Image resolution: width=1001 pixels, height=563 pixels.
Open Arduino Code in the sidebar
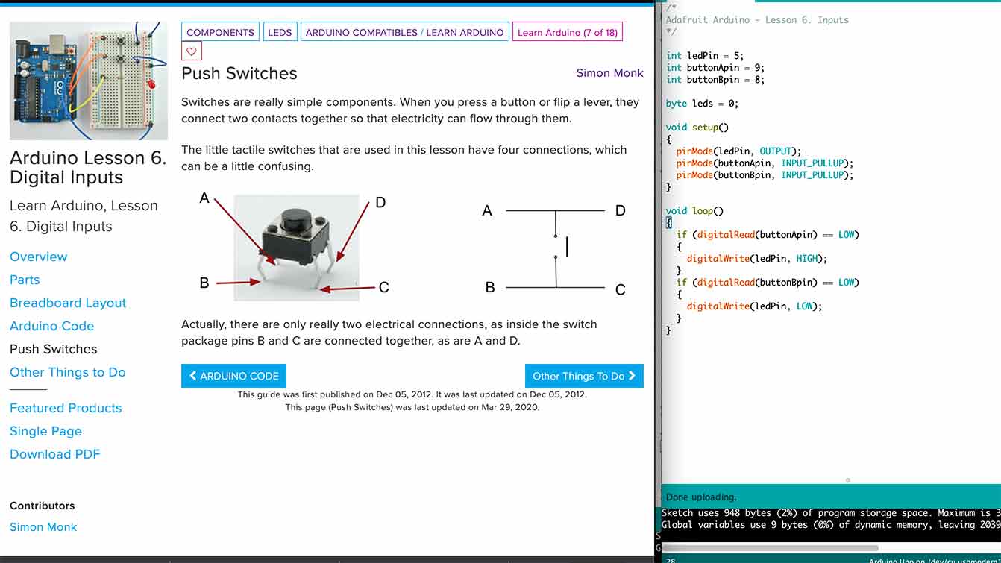tap(52, 326)
